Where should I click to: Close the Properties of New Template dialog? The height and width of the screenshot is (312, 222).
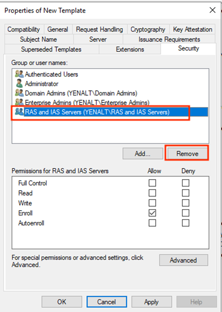[x=212, y=10]
